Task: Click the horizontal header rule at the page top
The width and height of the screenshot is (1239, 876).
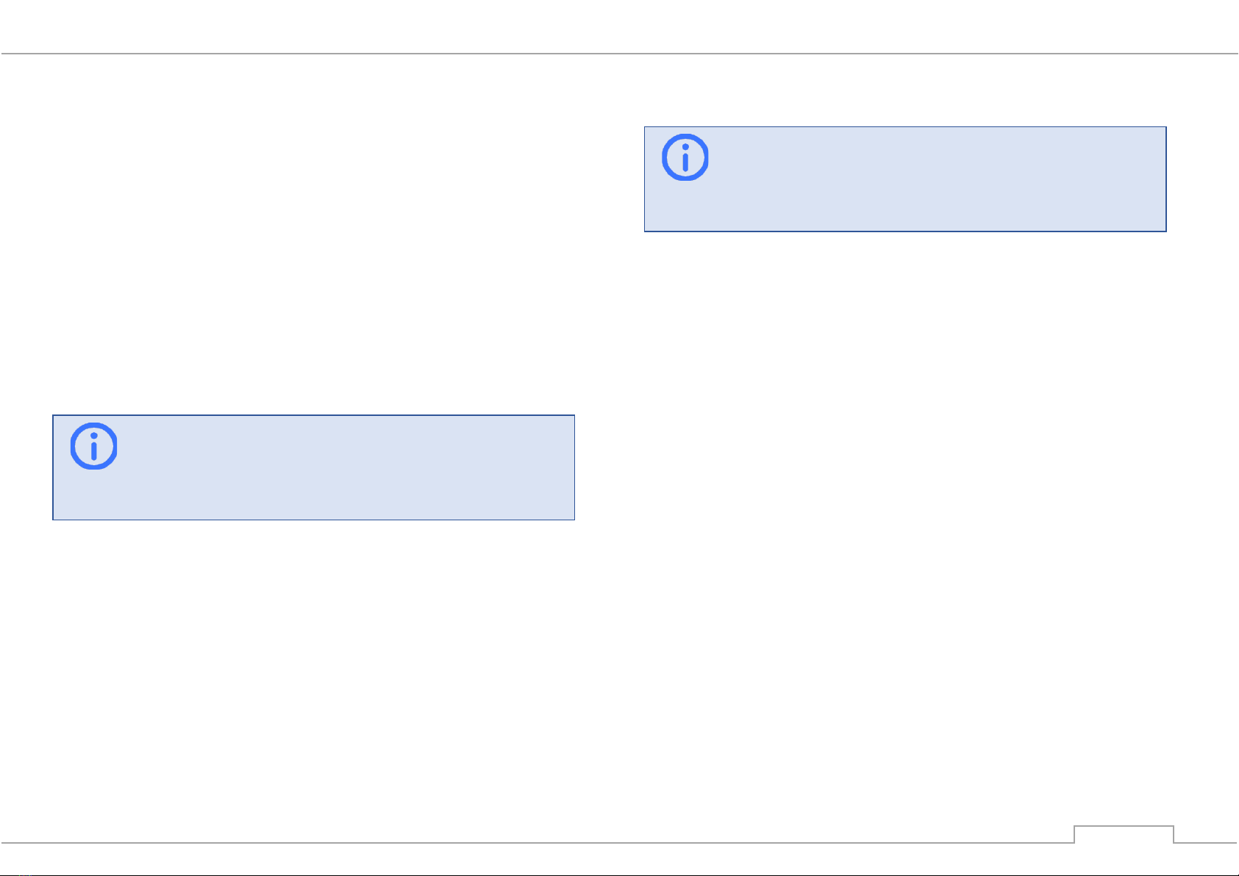Action: [x=619, y=54]
